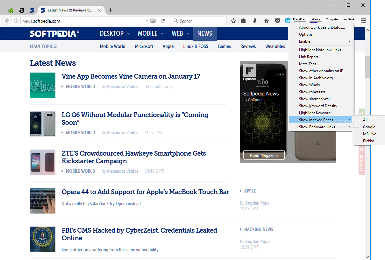Select About Quirk SearchStatus menu entry
This screenshot has height=260, width=385.
pyautogui.click(x=321, y=27)
